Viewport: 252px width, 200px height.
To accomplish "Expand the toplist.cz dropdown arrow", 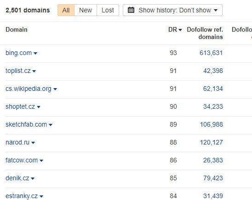I will coord(34,71).
